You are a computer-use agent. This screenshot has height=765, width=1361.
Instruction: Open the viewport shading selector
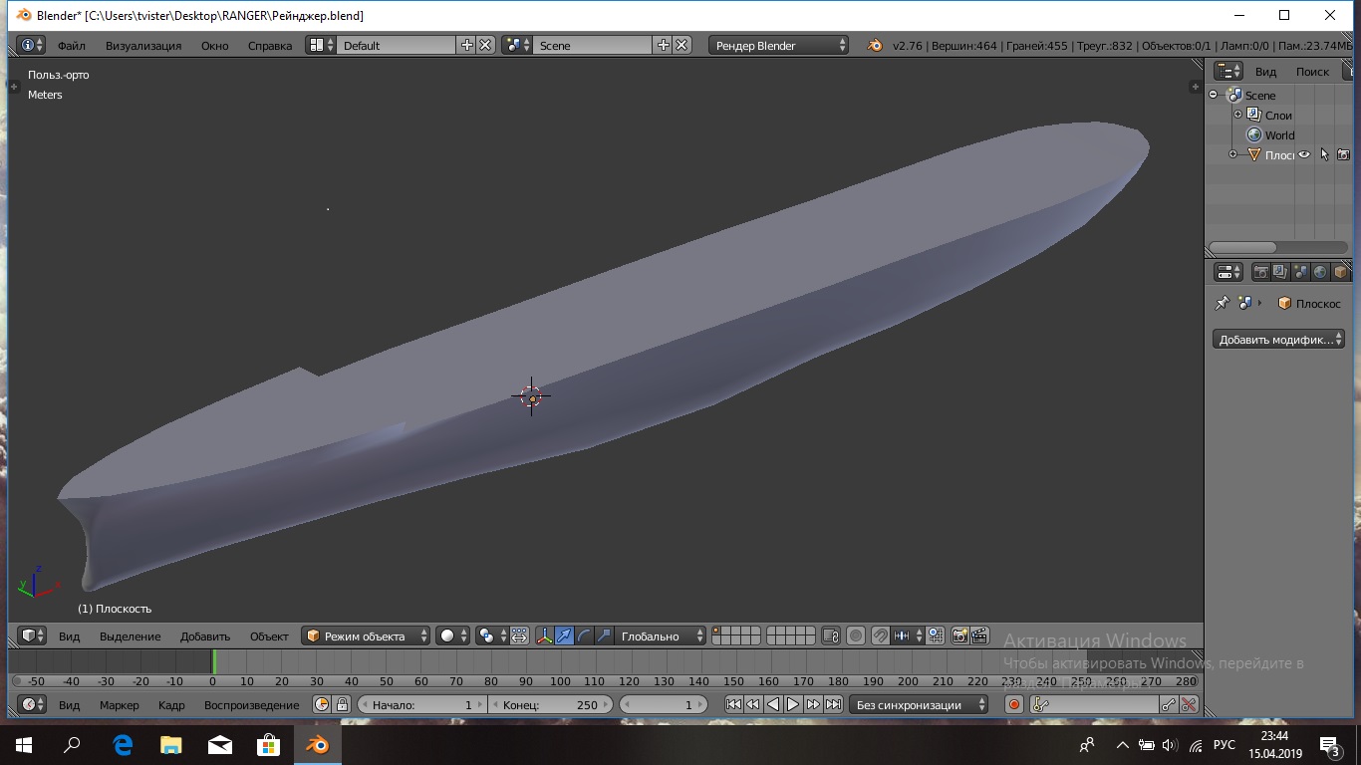point(453,636)
